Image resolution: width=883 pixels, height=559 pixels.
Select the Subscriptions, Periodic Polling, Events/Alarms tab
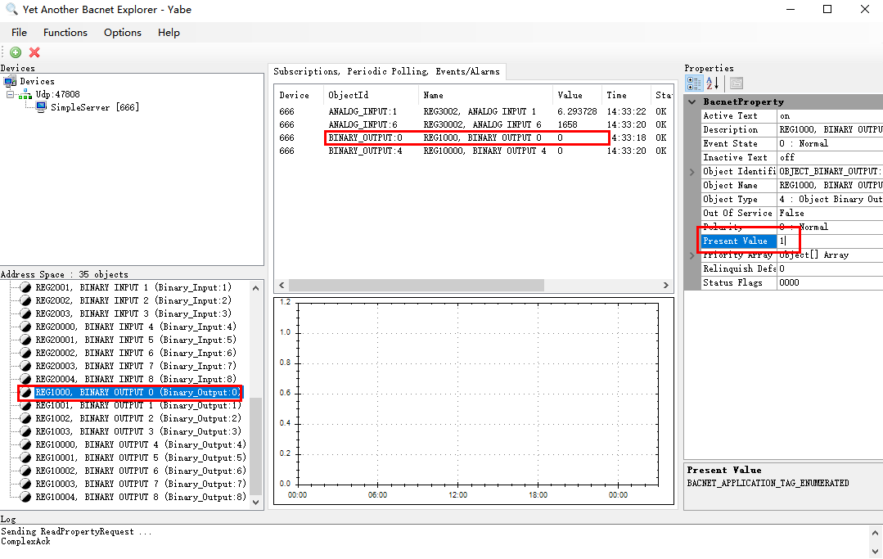coord(387,71)
